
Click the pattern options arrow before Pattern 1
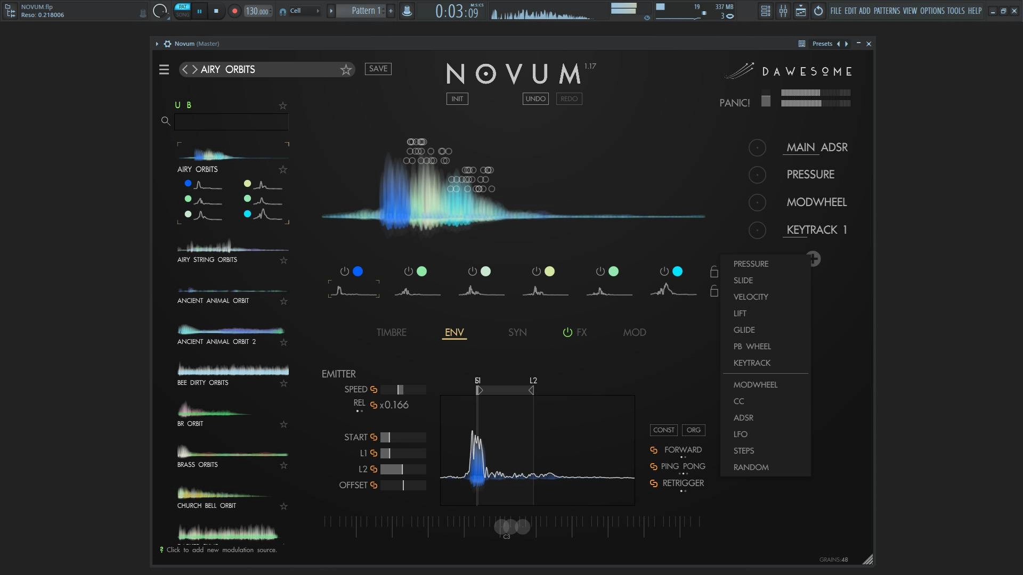(331, 11)
